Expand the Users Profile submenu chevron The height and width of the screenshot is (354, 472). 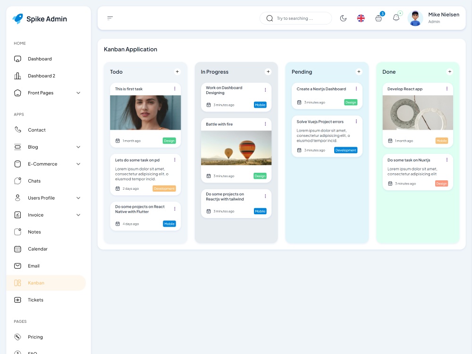click(78, 198)
